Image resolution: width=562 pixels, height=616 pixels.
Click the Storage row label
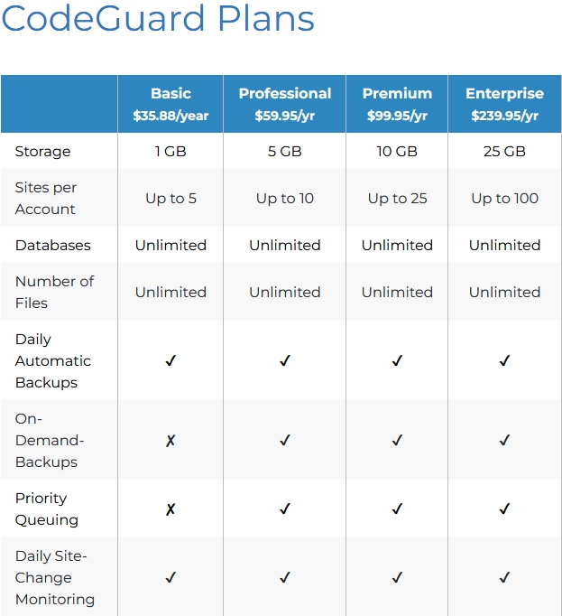42,152
